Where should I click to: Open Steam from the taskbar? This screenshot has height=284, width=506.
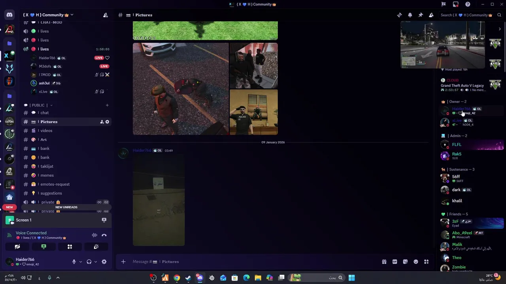[x=188, y=278]
